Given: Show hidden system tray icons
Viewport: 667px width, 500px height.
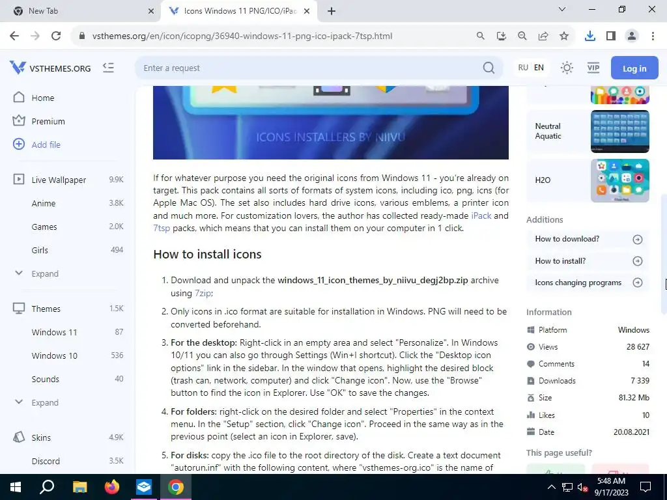Looking at the screenshot, I should point(551,487).
